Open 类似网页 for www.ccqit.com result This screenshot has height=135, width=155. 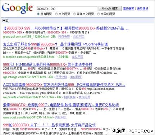61,117
